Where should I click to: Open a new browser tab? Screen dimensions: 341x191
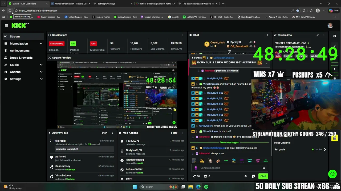pos(223,4)
